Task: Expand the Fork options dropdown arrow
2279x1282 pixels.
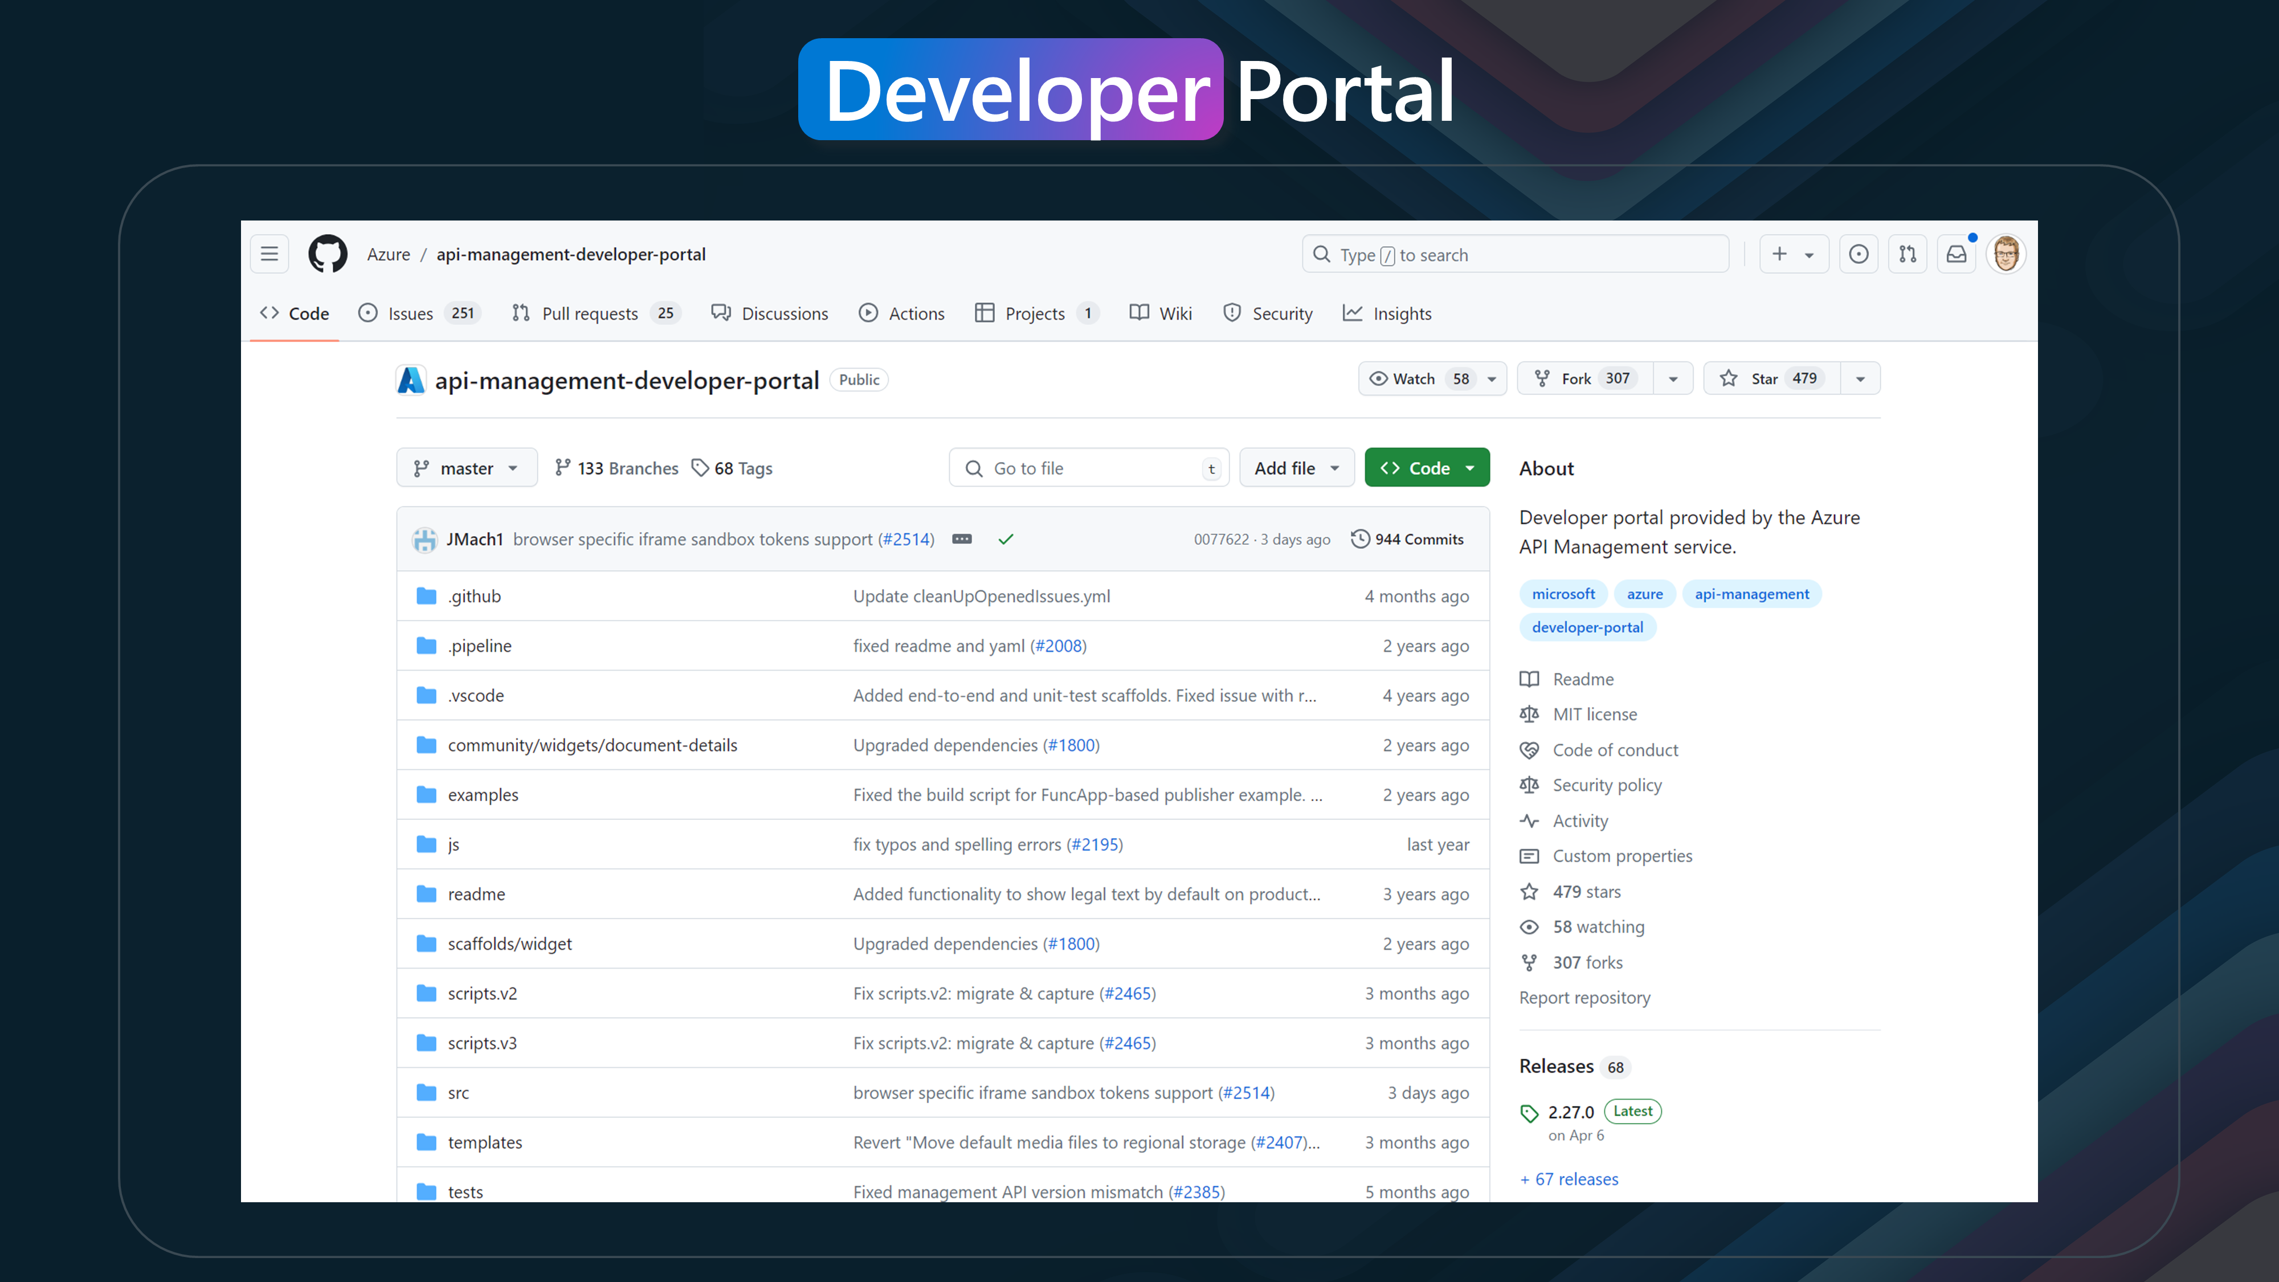Action: click(x=1673, y=379)
